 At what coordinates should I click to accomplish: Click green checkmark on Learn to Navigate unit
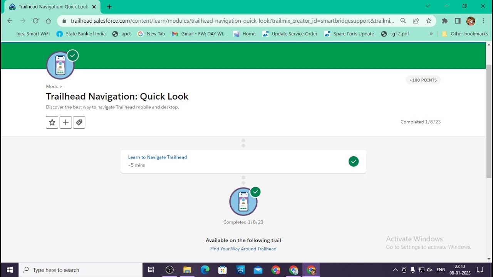tap(354, 161)
